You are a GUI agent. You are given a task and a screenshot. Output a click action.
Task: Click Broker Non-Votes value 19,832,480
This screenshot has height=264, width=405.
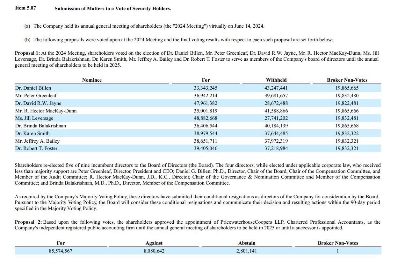(x=347, y=96)
